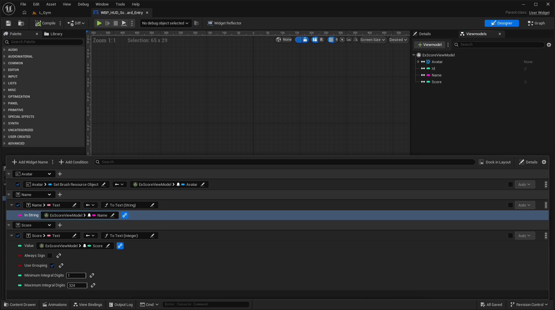The height and width of the screenshot is (310, 555).
Task: Click the grey Stop square in toolbar
Action: 116,23
